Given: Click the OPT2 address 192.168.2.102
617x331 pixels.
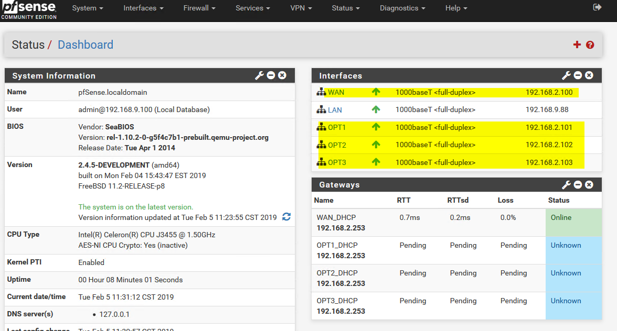Looking at the screenshot, I should pyautogui.click(x=549, y=145).
